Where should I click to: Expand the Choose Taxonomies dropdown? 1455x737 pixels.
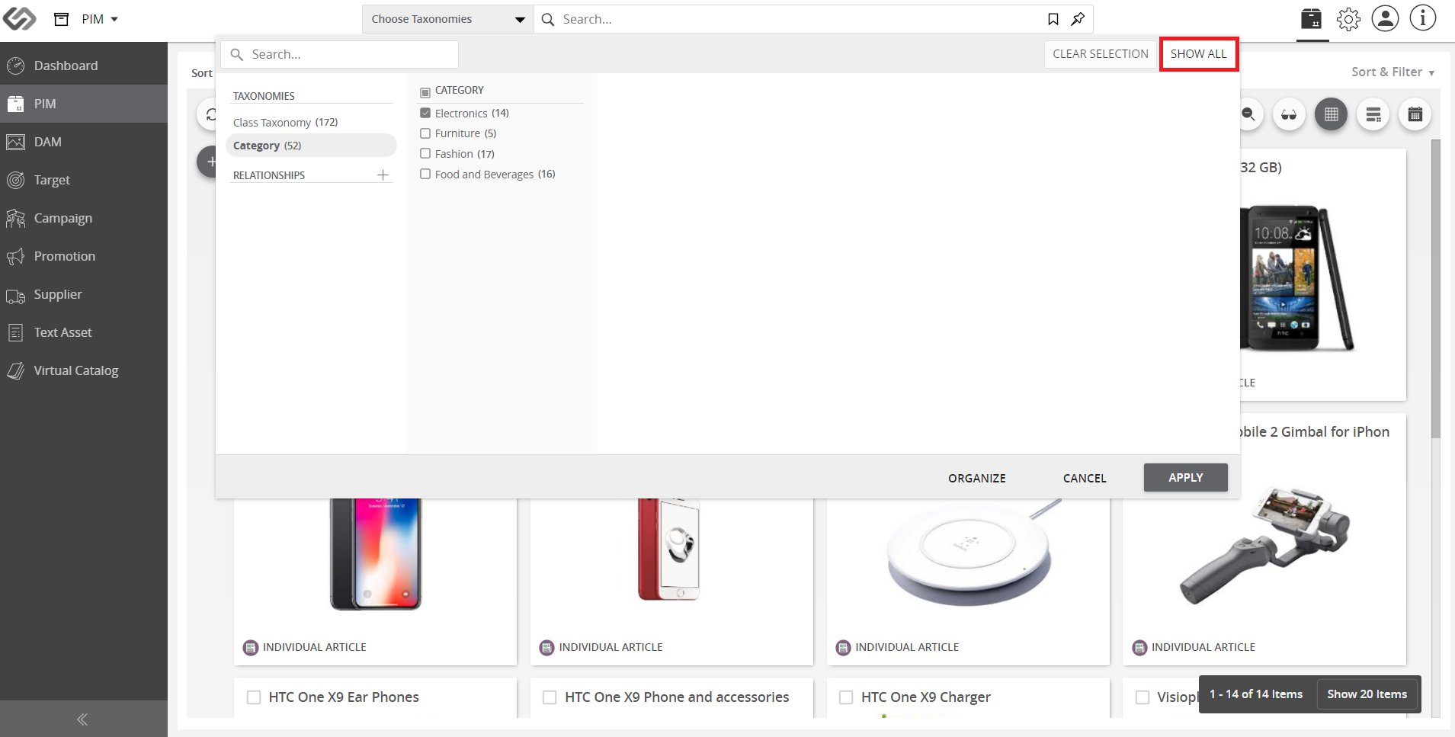(x=447, y=19)
